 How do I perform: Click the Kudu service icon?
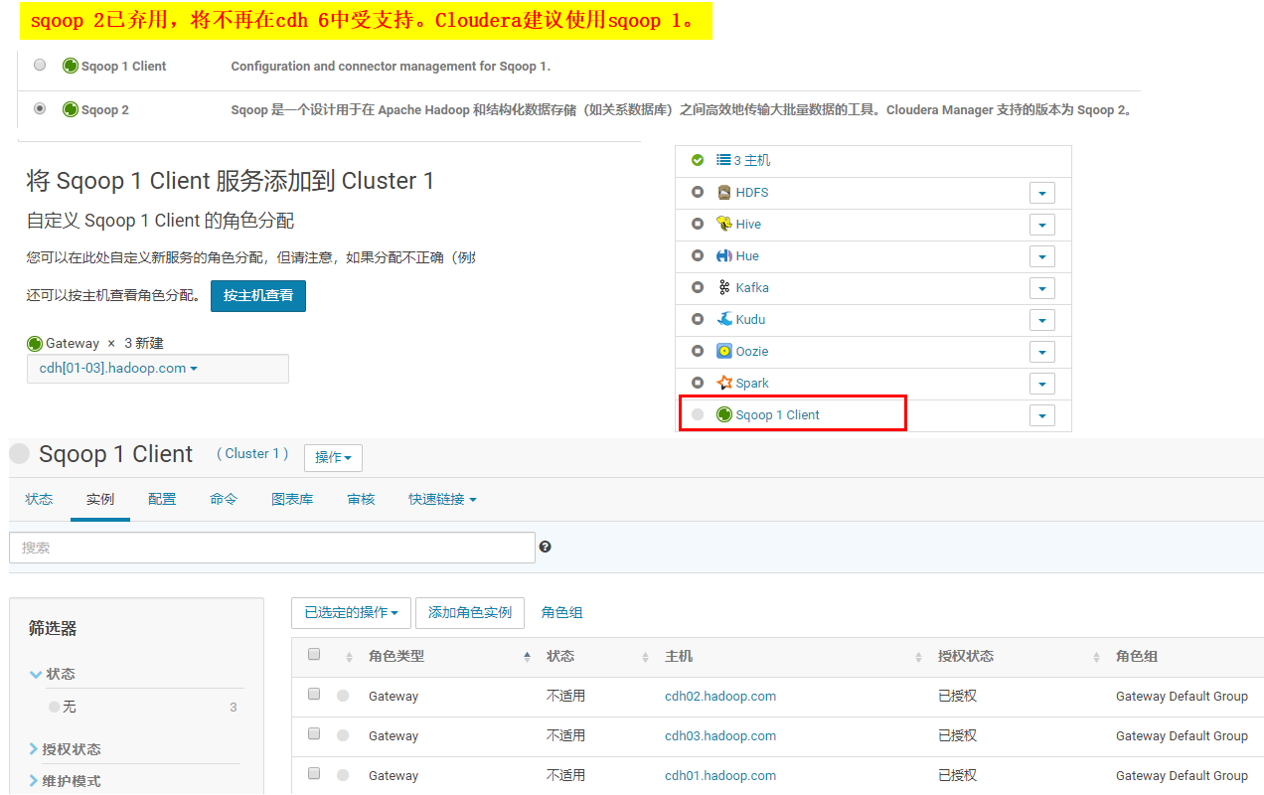724,319
